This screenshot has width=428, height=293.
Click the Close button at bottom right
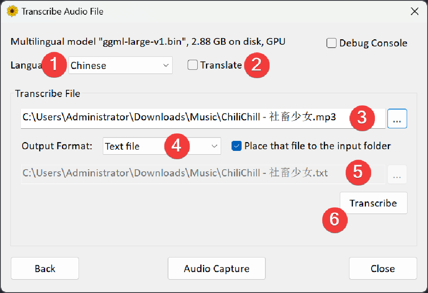382,268
